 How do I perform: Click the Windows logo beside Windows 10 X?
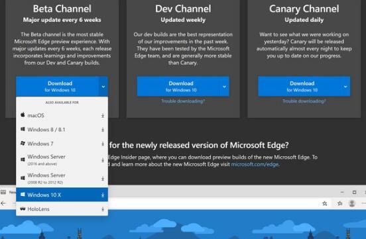(x=23, y=194)
